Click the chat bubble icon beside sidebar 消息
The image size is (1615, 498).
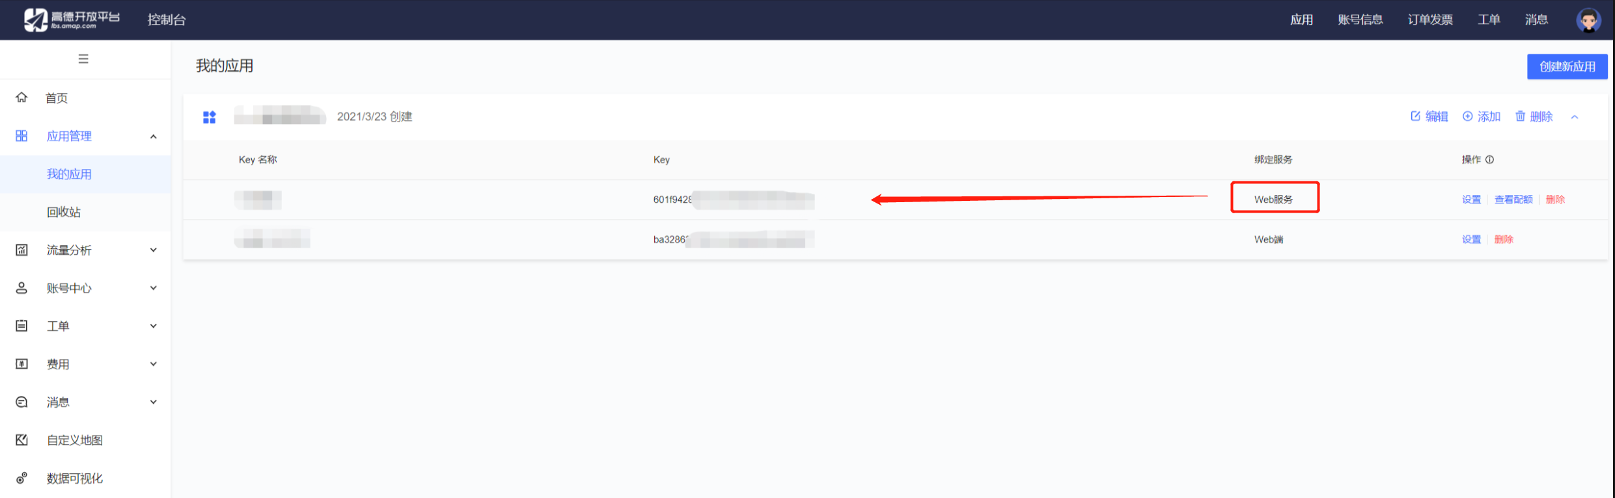coord(21,402)
